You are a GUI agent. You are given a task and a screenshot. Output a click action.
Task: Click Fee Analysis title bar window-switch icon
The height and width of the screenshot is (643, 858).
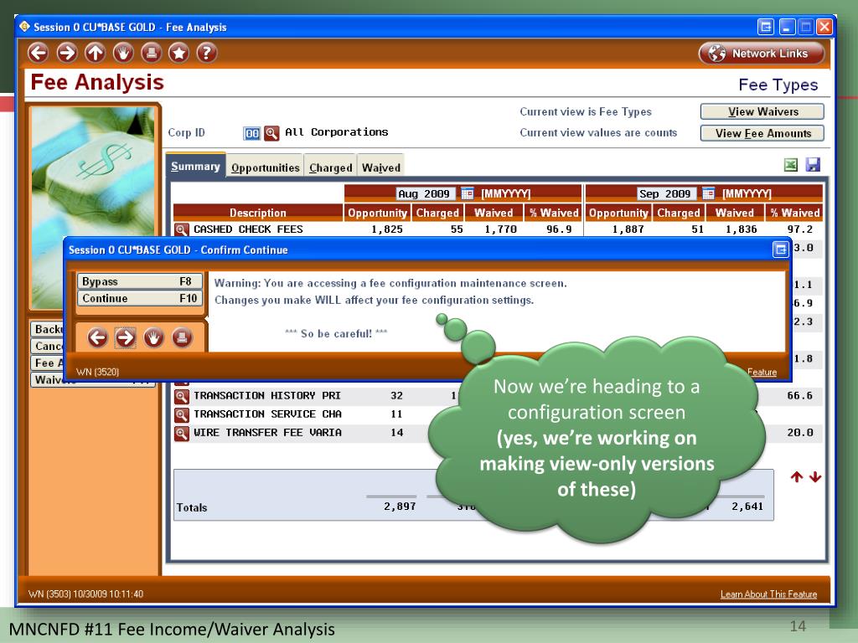(x=766, y=27)
